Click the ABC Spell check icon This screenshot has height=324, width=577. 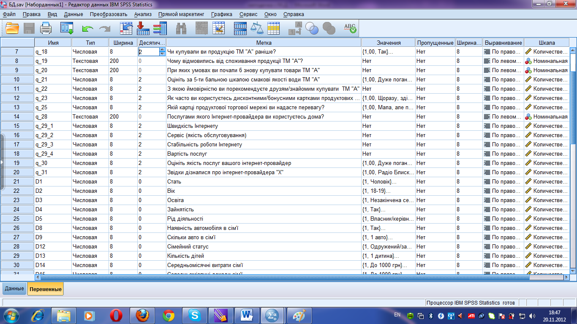[x=350, y=28]
